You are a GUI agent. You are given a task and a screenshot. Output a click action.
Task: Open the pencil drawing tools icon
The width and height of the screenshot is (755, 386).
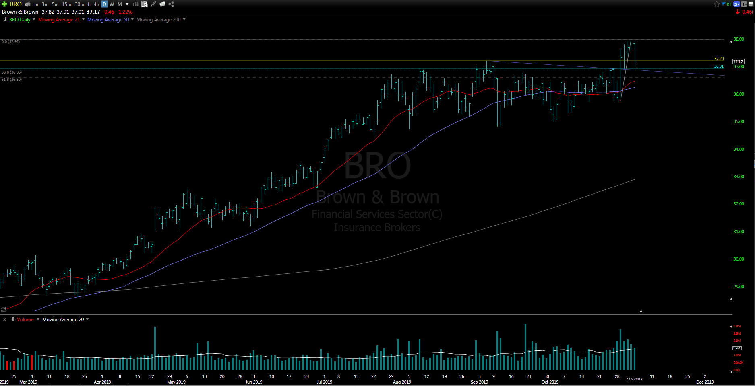(153, 4)
